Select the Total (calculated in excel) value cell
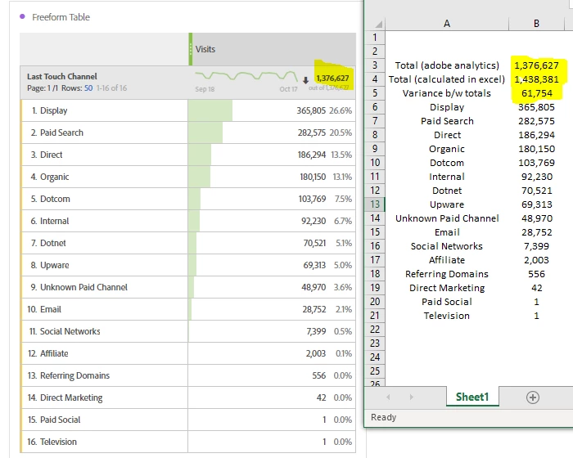Screen dimensions: 573x458 click(x=536, y=79)
